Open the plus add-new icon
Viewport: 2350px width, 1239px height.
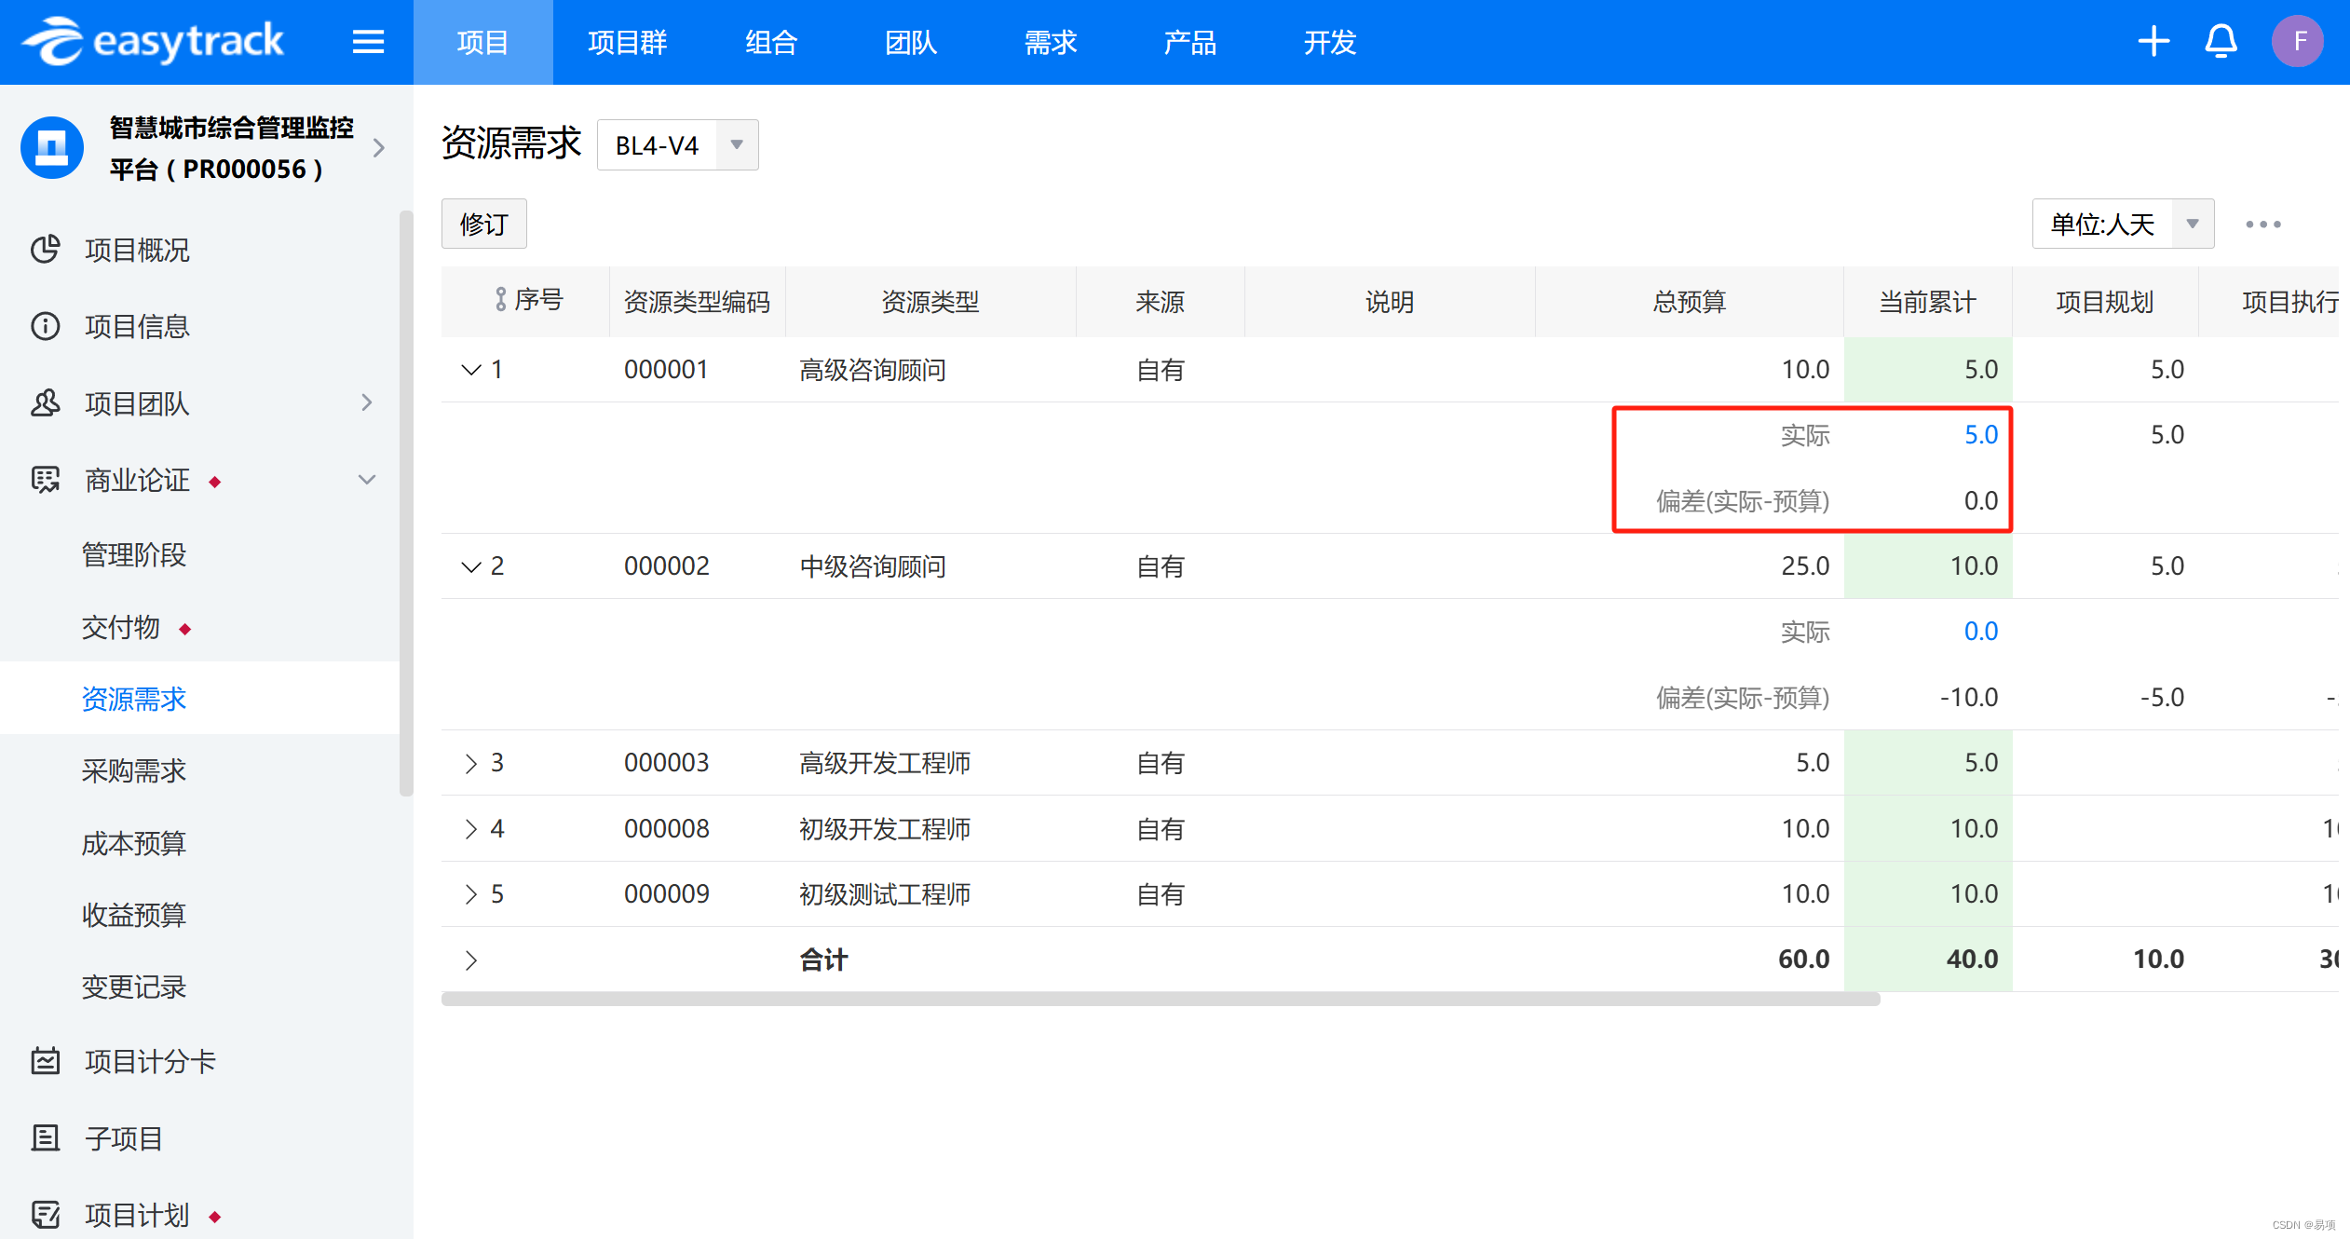(x=2153, y=42)
